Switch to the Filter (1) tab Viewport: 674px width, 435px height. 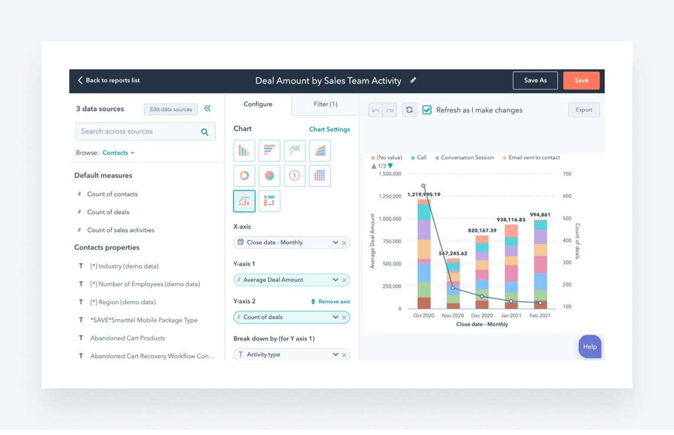(x=325, y=104)
